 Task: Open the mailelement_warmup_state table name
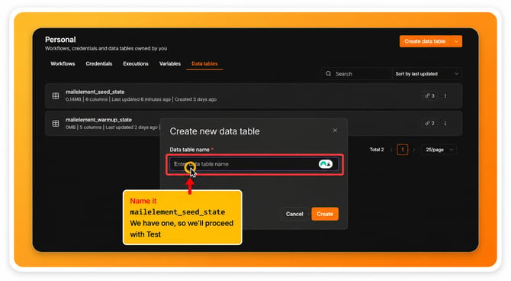click(x=98, y=120)
